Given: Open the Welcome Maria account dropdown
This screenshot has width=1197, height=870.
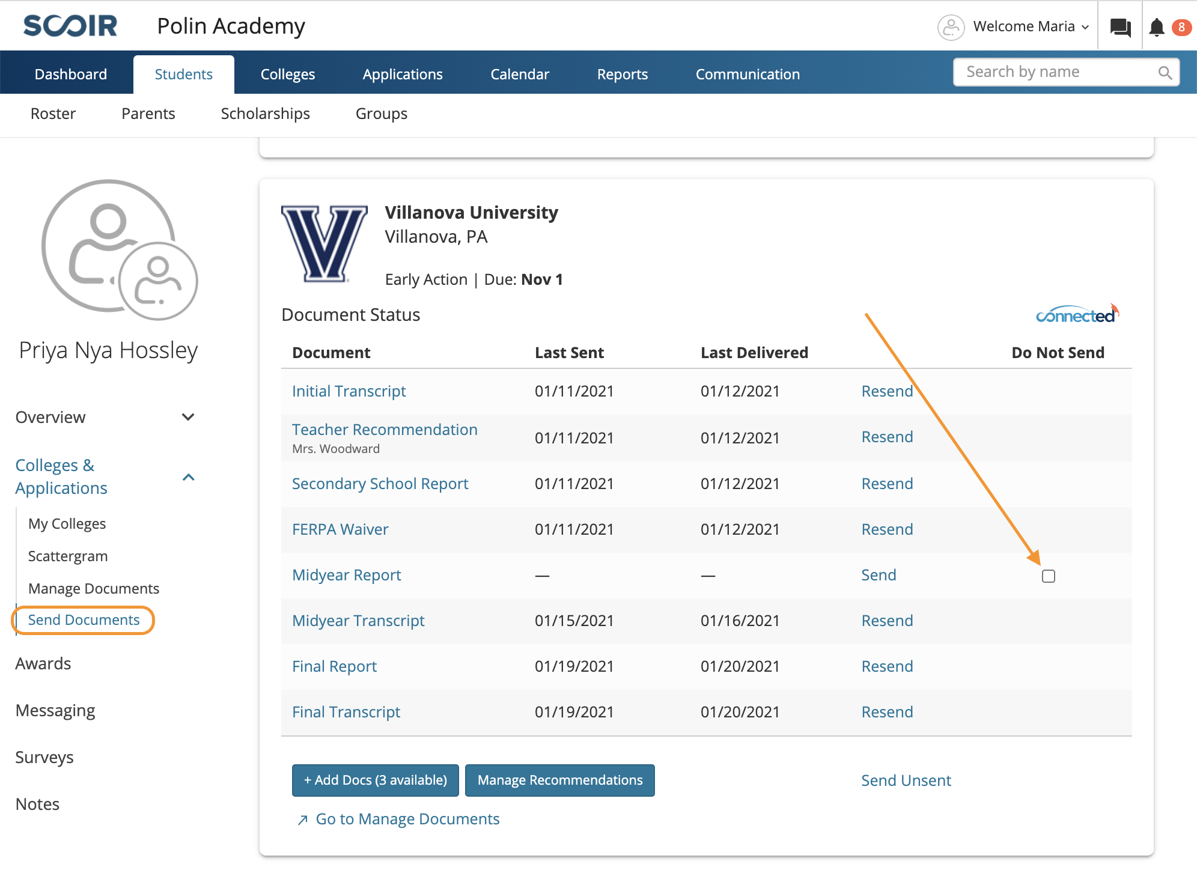Looking at the screenshot, I should [x=1031, y=26].
